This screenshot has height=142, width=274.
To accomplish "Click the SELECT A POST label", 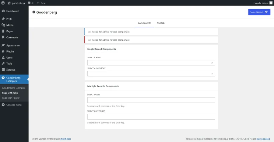I will coord(94,57).
